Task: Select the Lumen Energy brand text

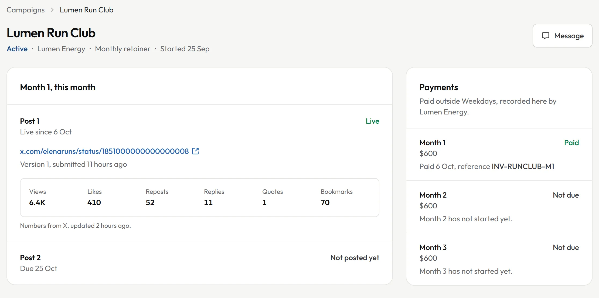Action: click(61, 49)
